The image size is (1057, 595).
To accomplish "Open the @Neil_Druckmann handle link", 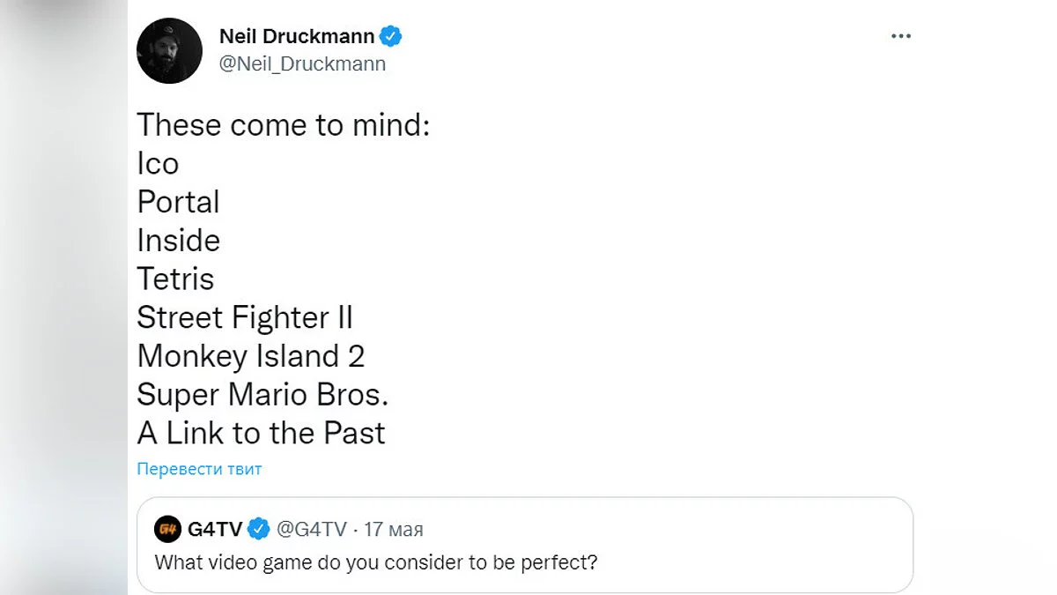I will tap(302, 63).
